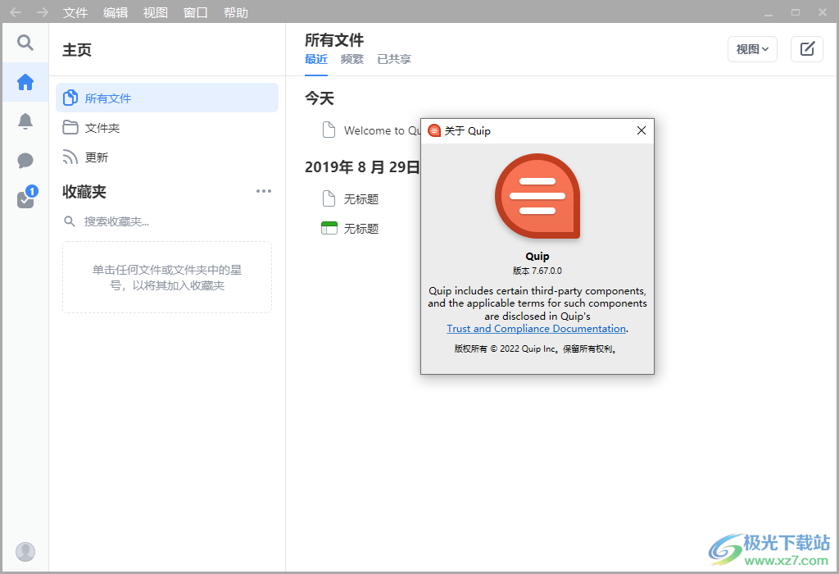The width and height of the screenshot is (839, 574).
Task: Click the copyright 版权所有 2022 Quip text
Action: [x=536, y=348]
